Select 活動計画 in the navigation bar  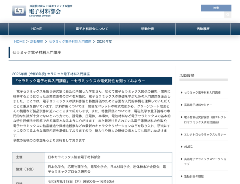[148, 29]
